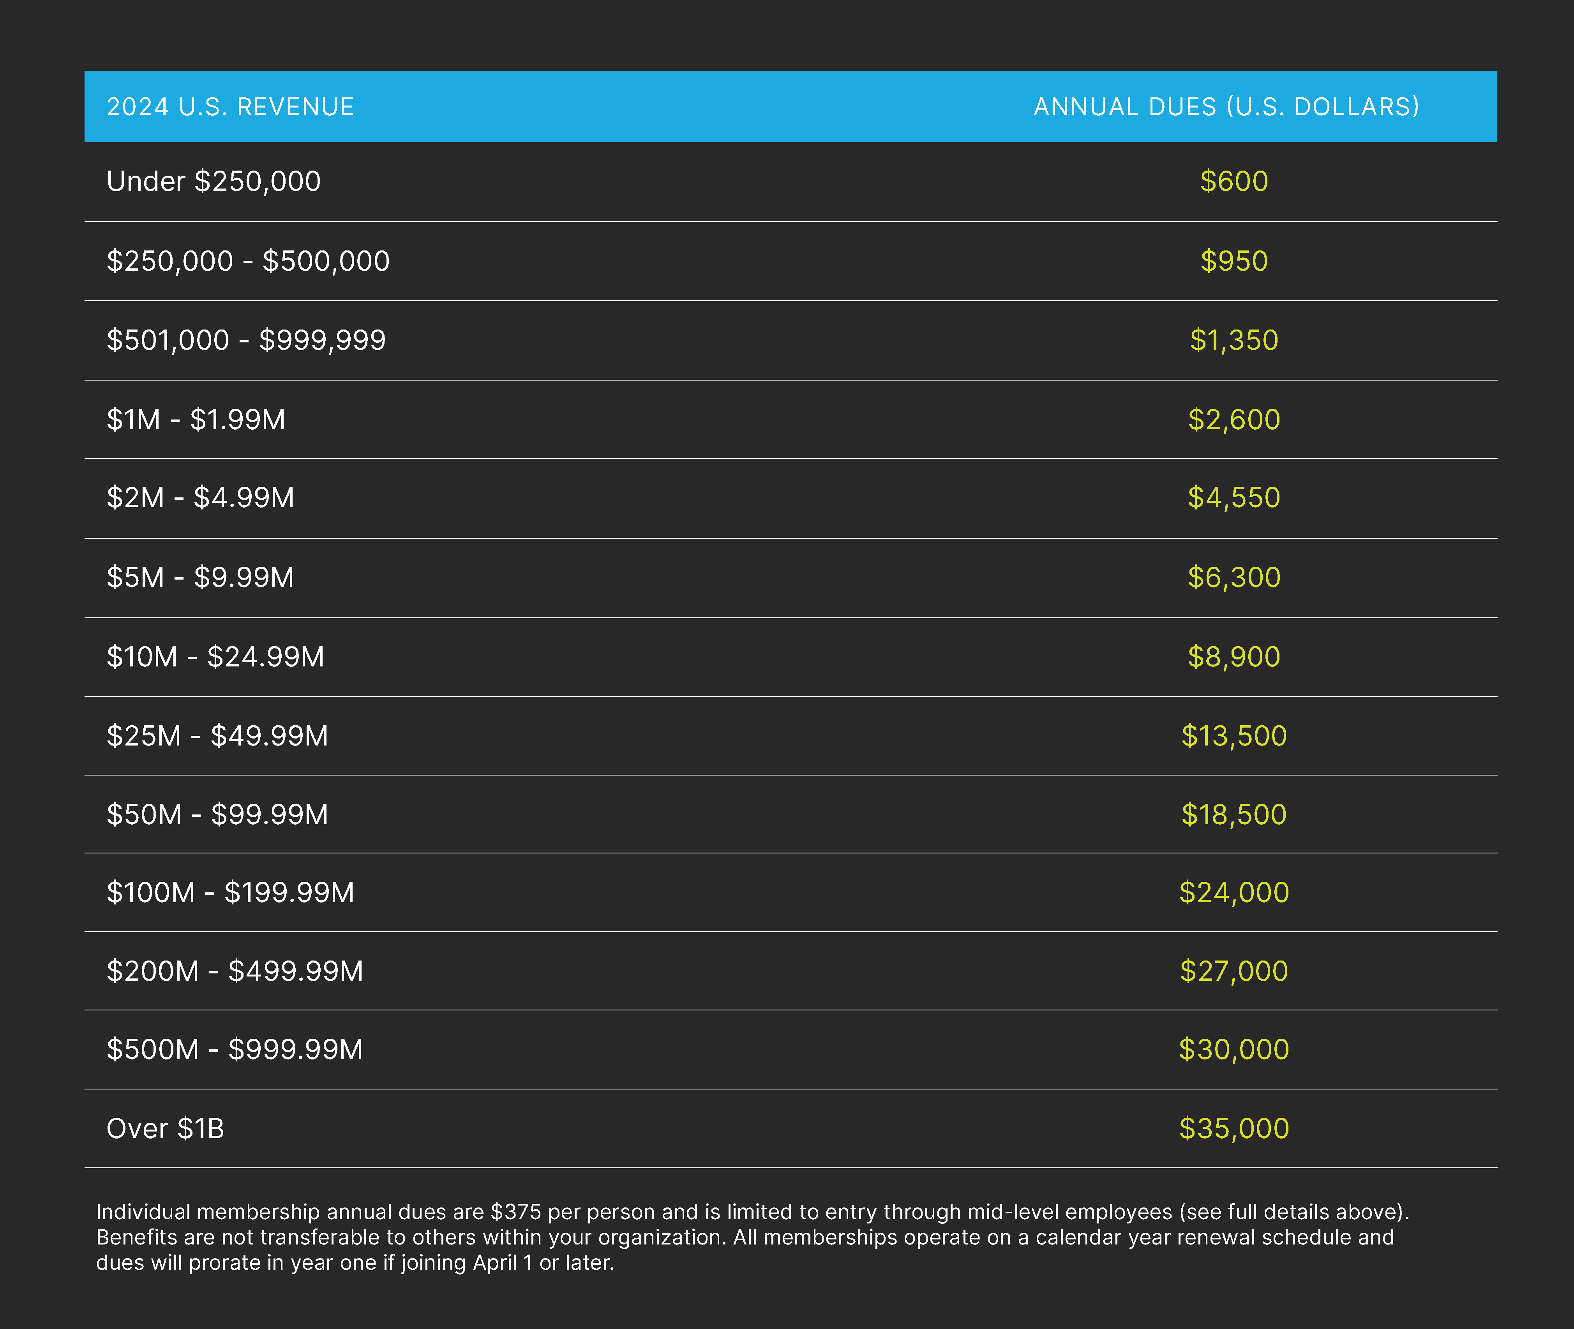Select the $501,000 - $999,999 revenue row
Screen dimensions: 1574x1329
click(791, 340)
